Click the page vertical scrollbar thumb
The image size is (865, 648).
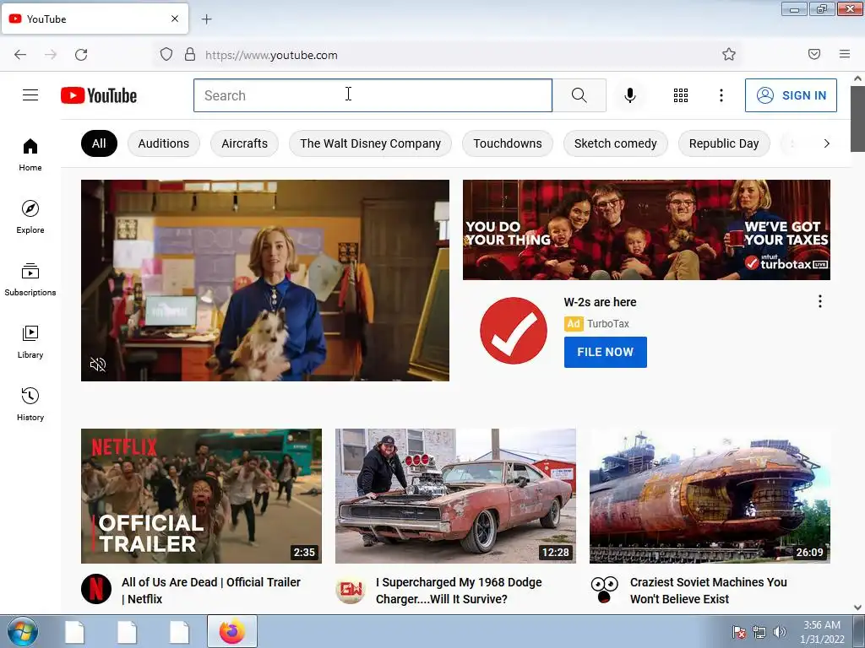click(857, 118)
